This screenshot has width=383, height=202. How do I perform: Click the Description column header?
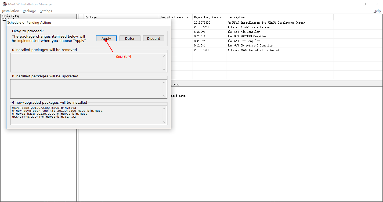280,17
